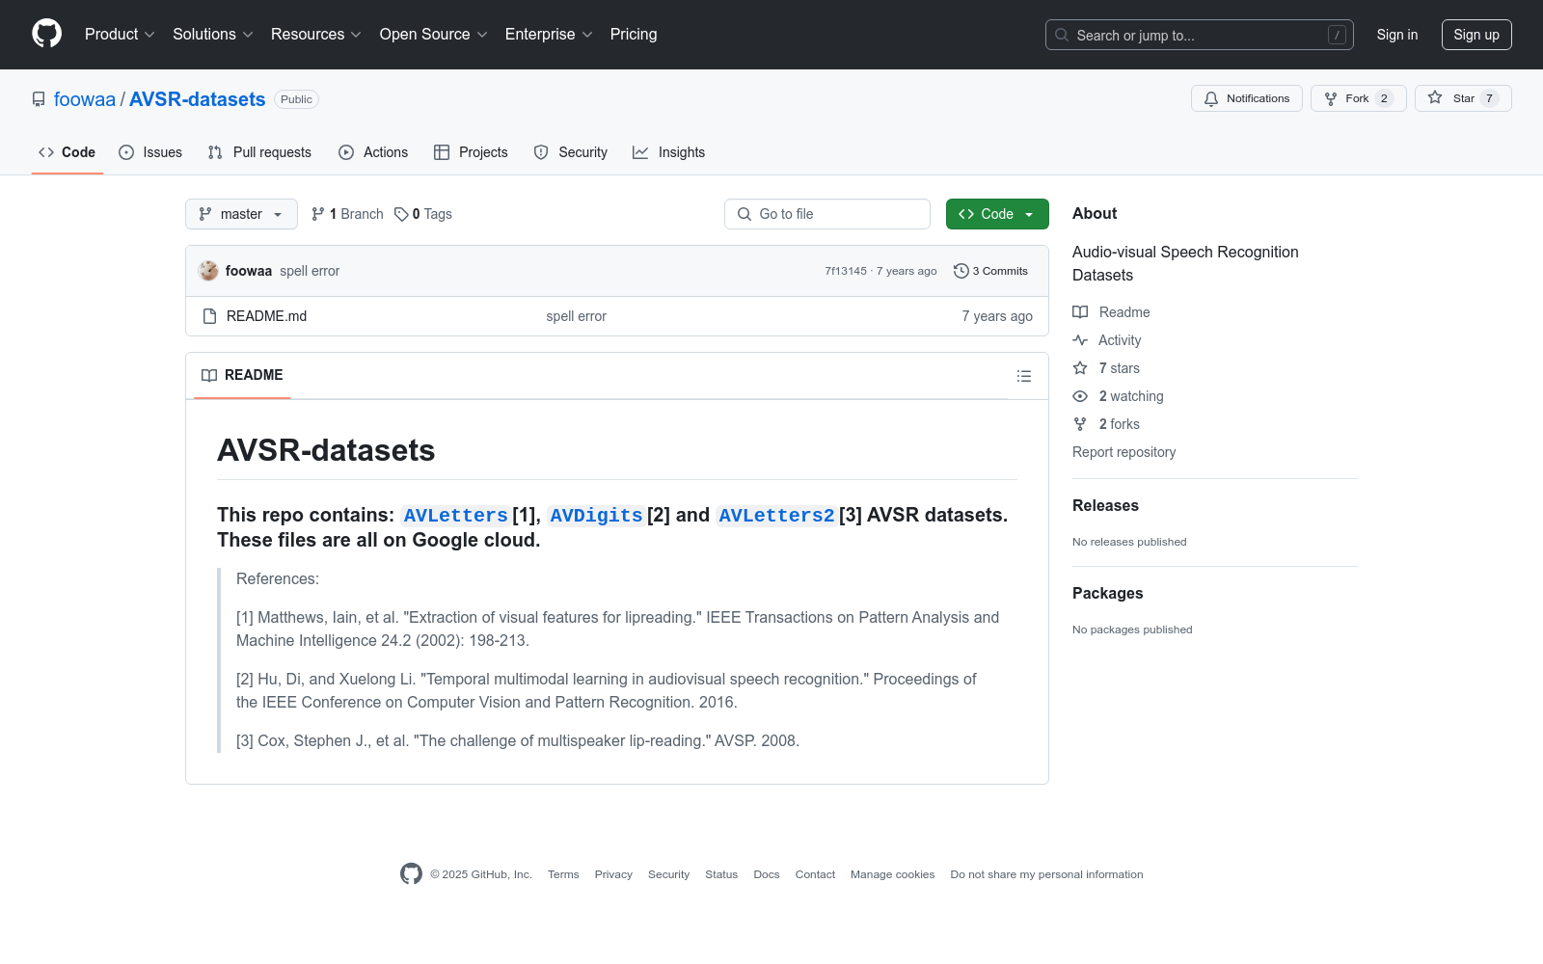Click Manage cookies in footer

(892, 874)
